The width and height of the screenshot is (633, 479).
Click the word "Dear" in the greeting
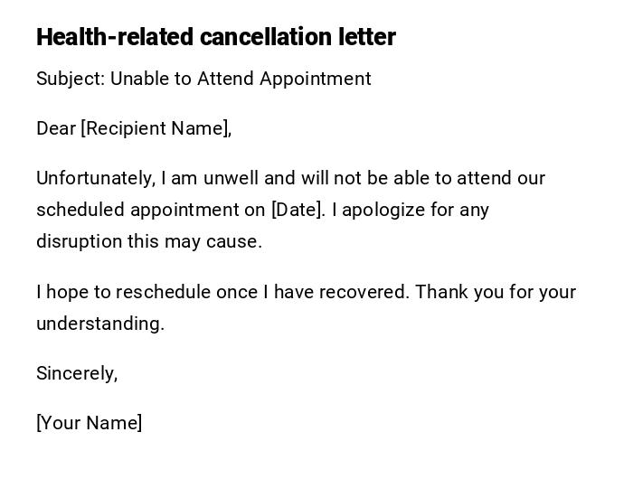56,128
